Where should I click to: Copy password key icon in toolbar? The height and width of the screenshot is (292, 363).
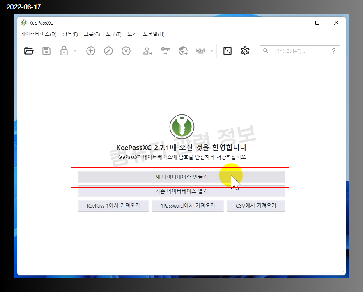click(165, 51)
